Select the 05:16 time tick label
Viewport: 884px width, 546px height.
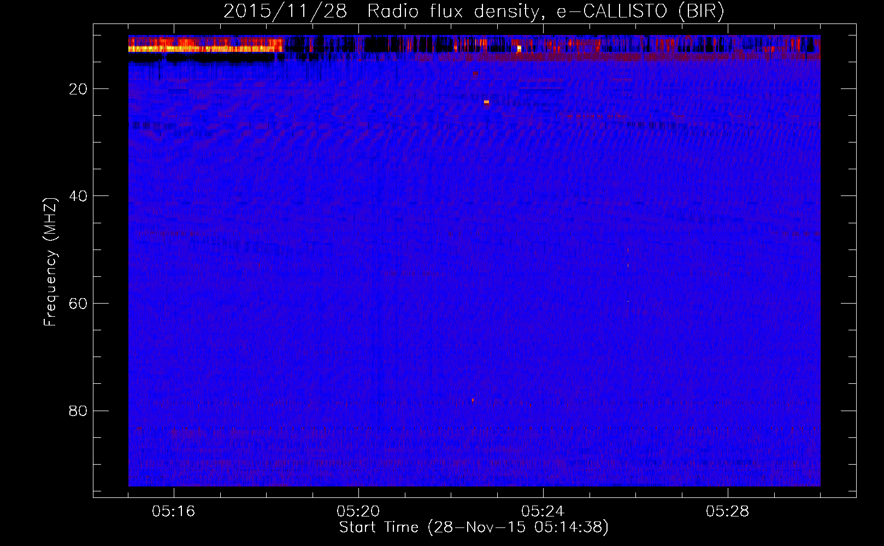click(x=174, y=512)
